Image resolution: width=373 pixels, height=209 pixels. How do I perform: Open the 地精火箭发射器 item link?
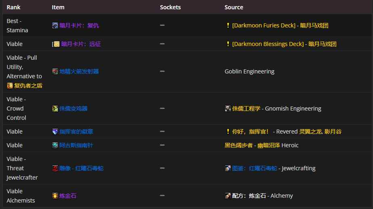pos(79,71)
